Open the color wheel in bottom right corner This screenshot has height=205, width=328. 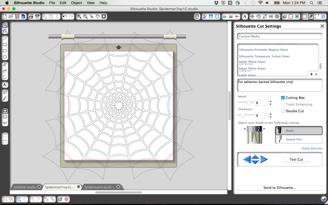coord(323,199)
